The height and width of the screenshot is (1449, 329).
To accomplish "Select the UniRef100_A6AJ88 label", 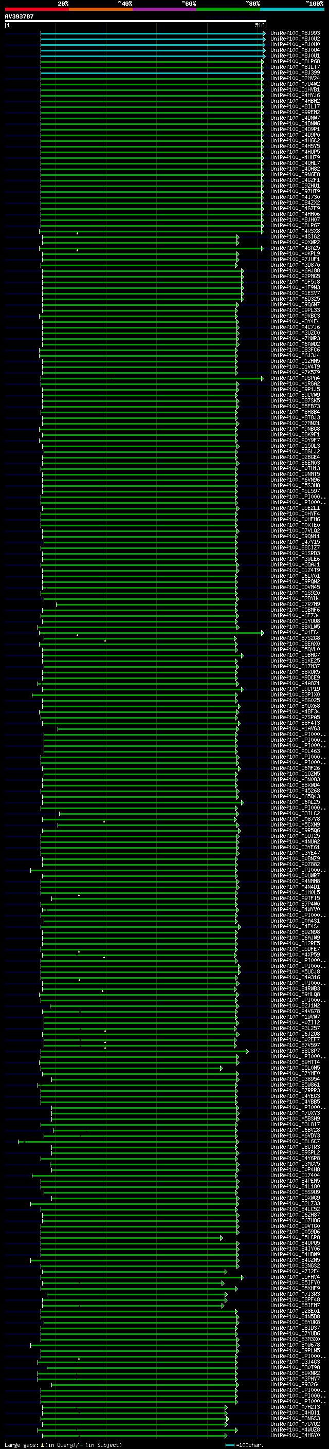I will [x=295, y=270].
